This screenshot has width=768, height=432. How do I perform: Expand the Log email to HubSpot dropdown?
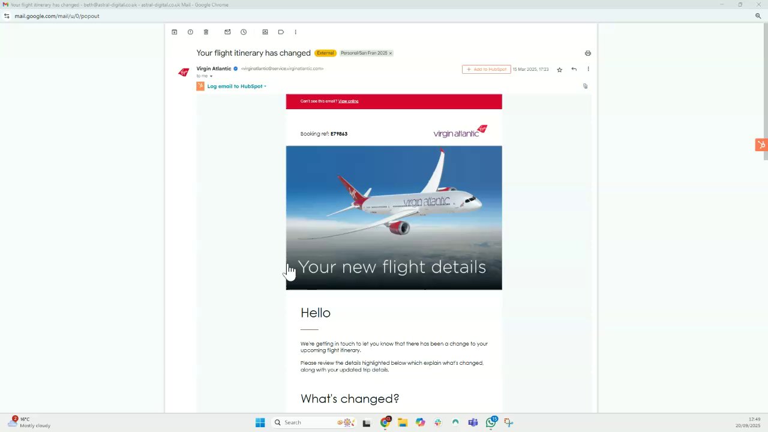click(x=265, y=86)
